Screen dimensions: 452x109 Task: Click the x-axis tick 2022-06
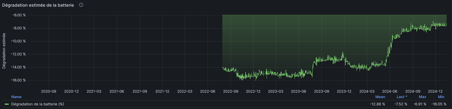[x=208, y=91]
